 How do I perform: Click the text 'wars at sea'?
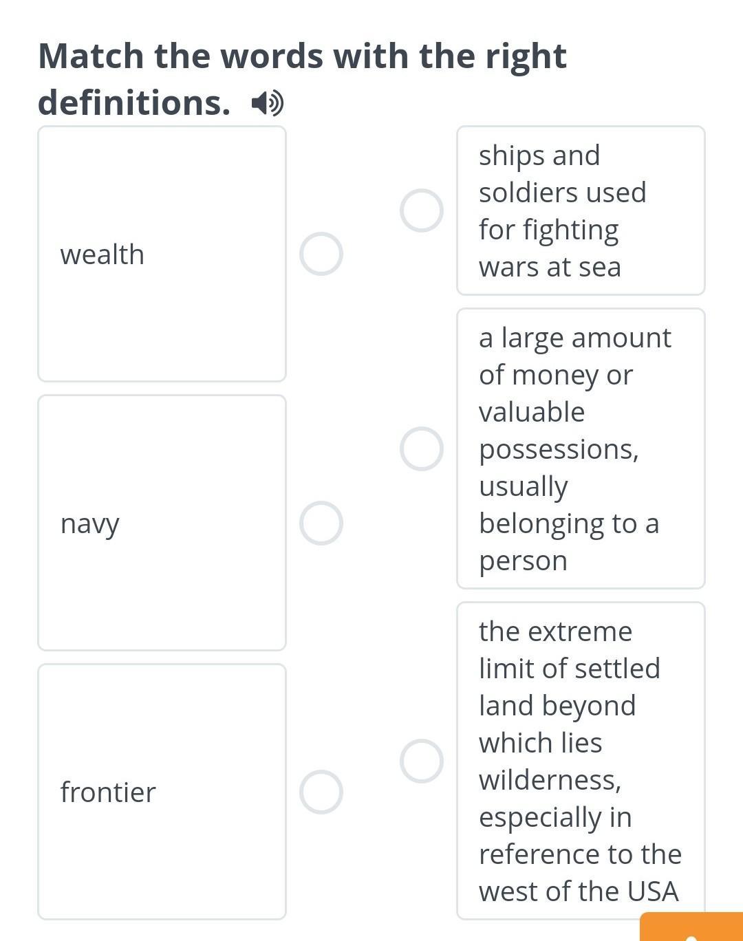550,267
